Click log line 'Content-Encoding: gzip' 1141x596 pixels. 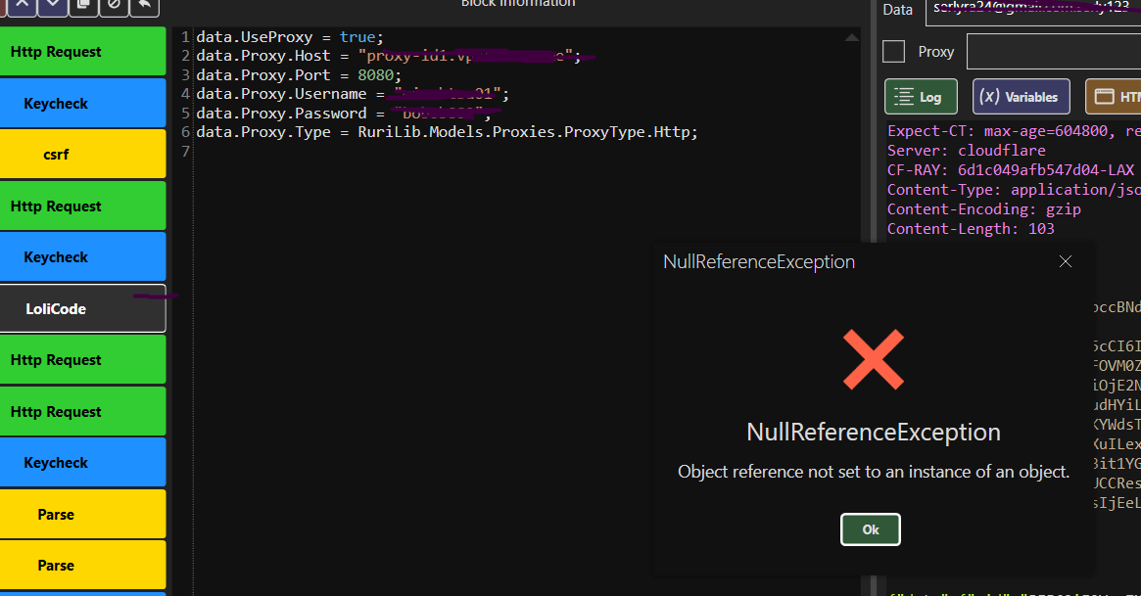click(x=984, y=209)
